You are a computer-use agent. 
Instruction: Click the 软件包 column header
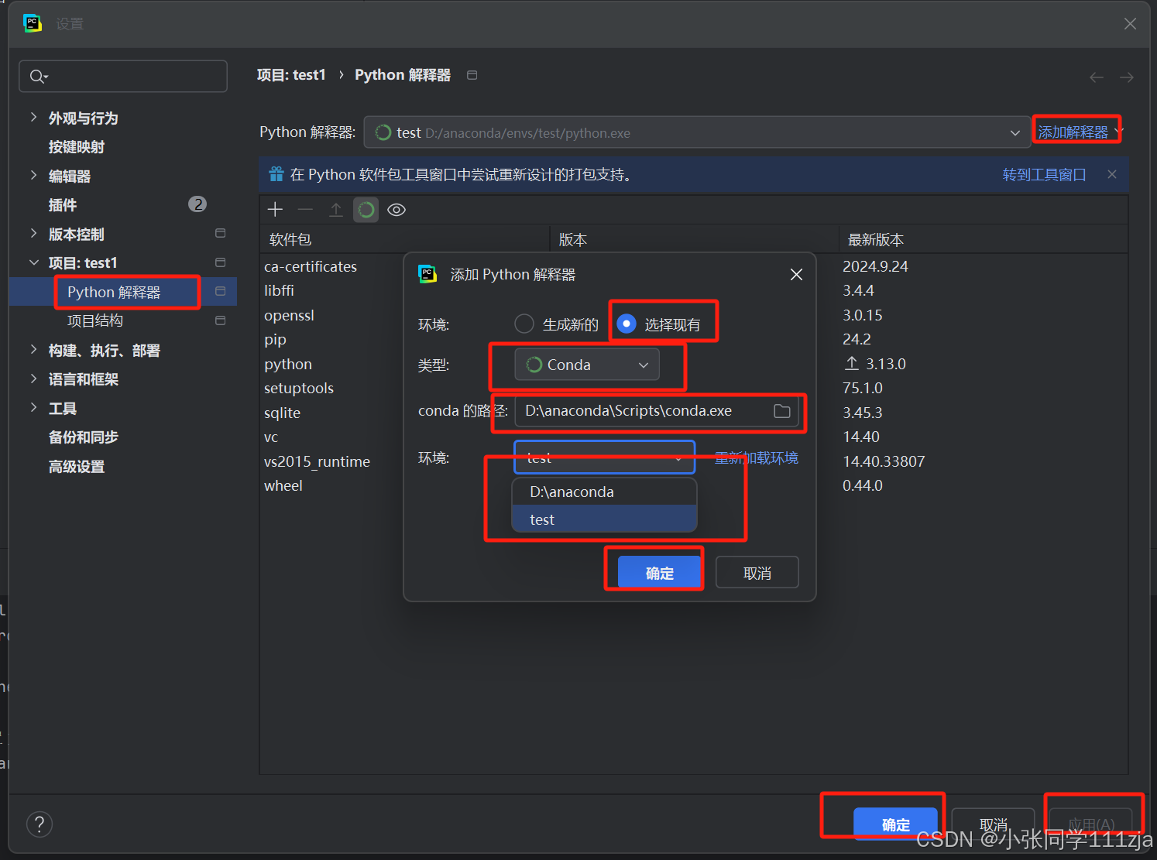[404, 239]
